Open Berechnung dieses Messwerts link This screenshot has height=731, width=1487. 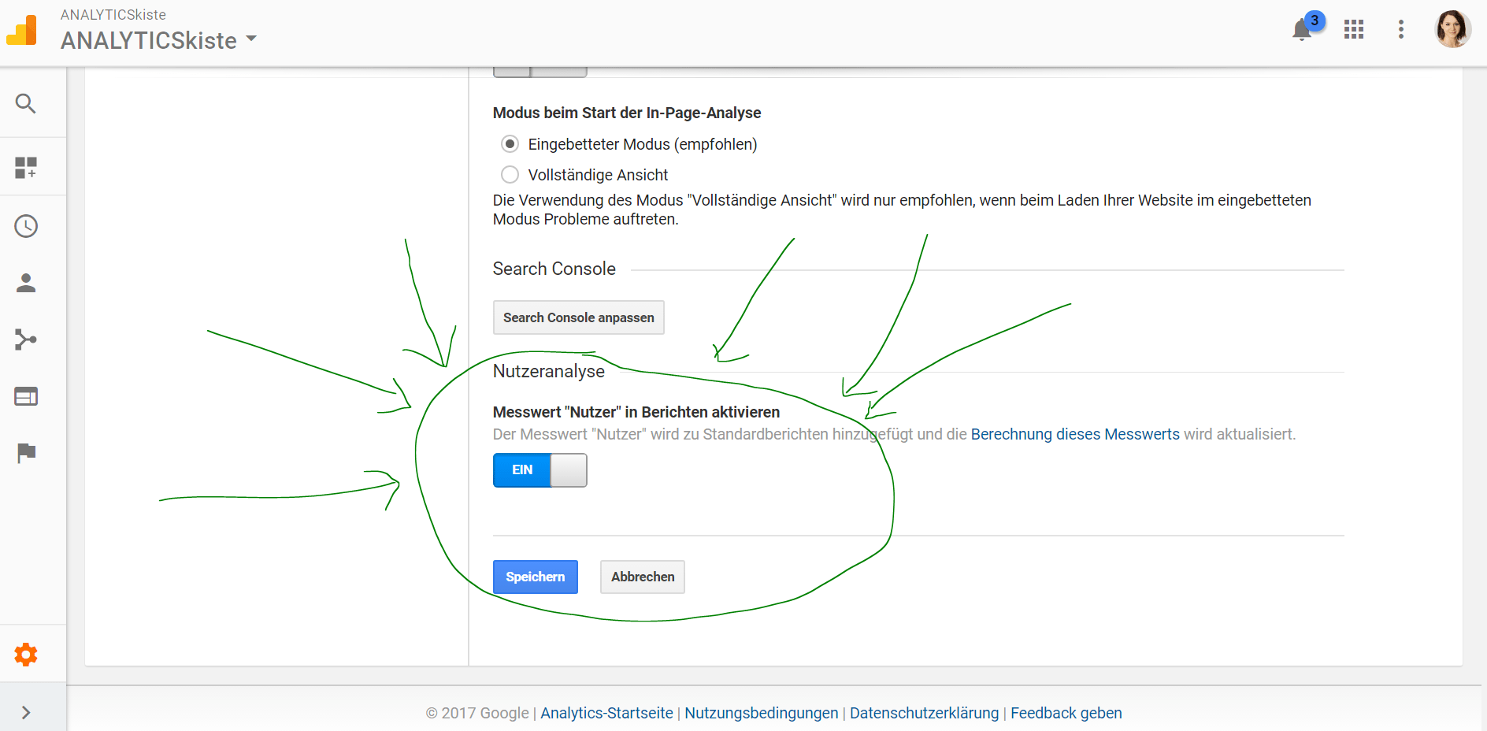[1075, 434]
